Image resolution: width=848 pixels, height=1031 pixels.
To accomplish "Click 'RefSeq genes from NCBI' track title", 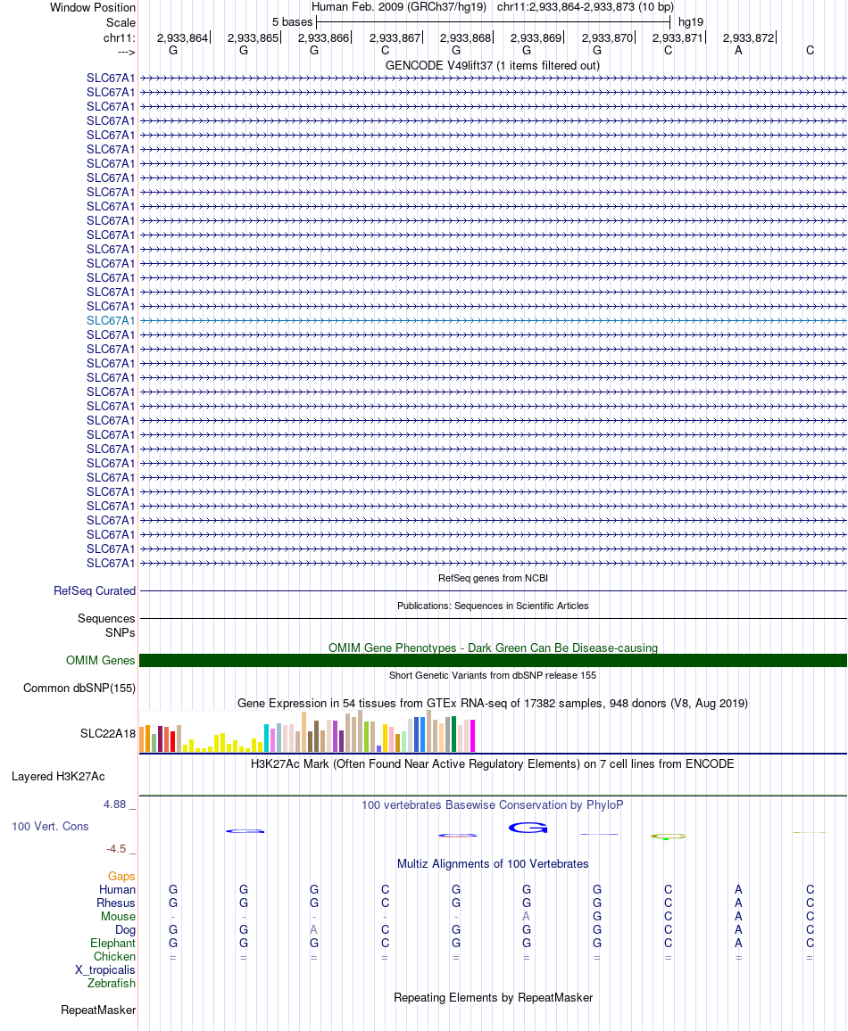I will (493, 578).
